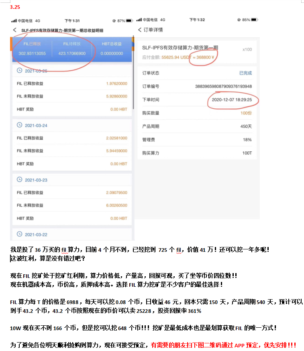The width and height of the screenshot is (304, 351).
Task: Click the product title SLF-IPFS有效存储算力-期货第一期 in order card
Action: (x=180, y=48)
